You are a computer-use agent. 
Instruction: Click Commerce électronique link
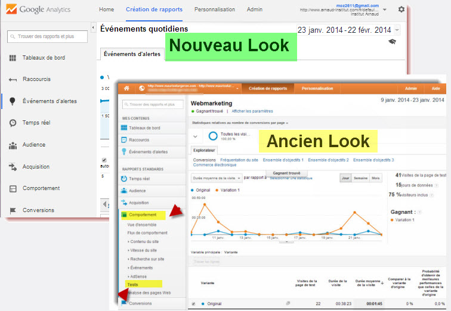point(215,165)
